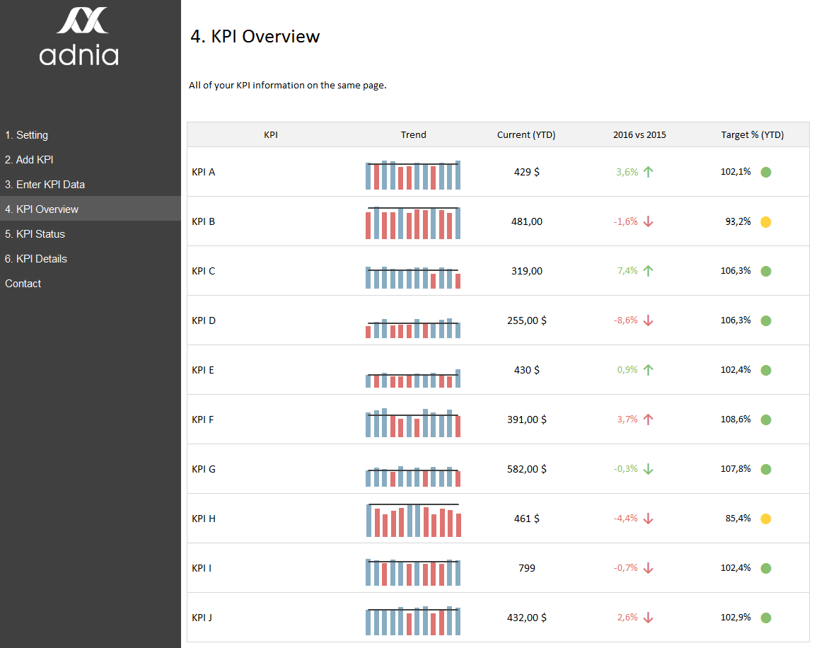Click green down arrow in KPI G row
Image resolution: width=819 pixels, height=648 pixels.
pyautogui.click(x=649, y=469)
